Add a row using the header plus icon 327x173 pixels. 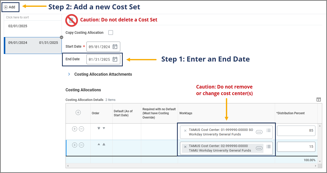(78, 112)
